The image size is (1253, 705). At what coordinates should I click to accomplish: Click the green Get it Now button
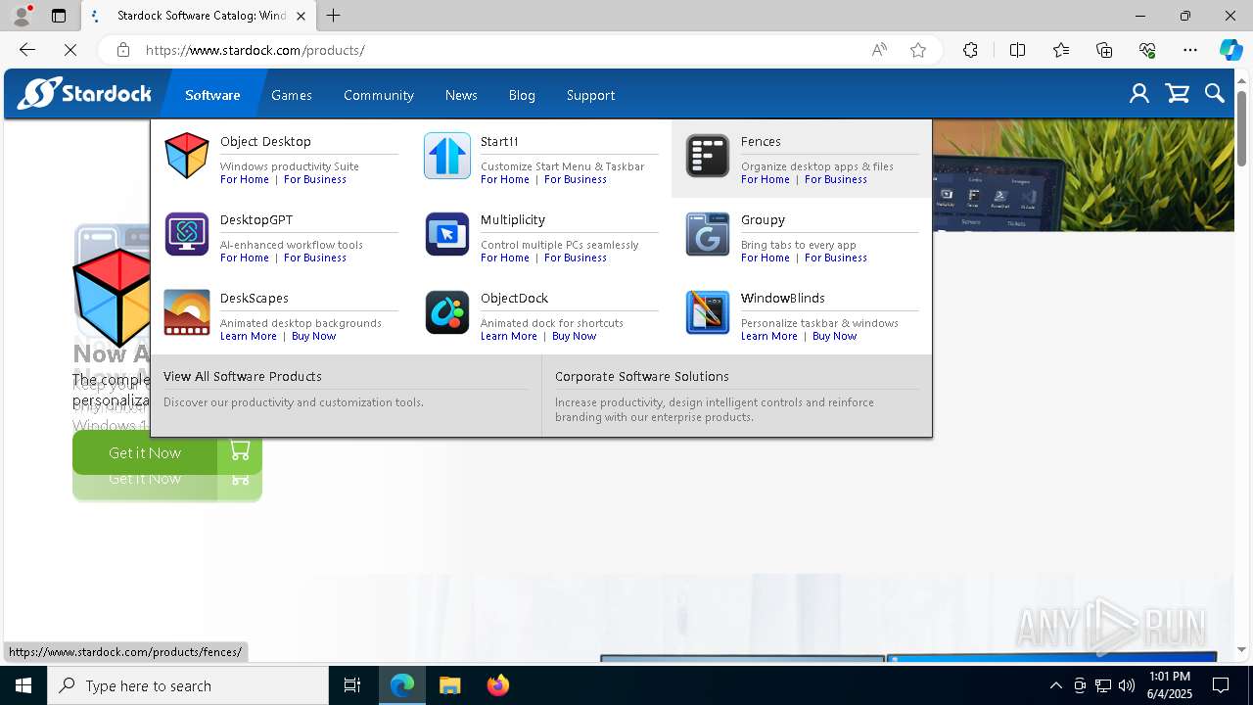167,452
